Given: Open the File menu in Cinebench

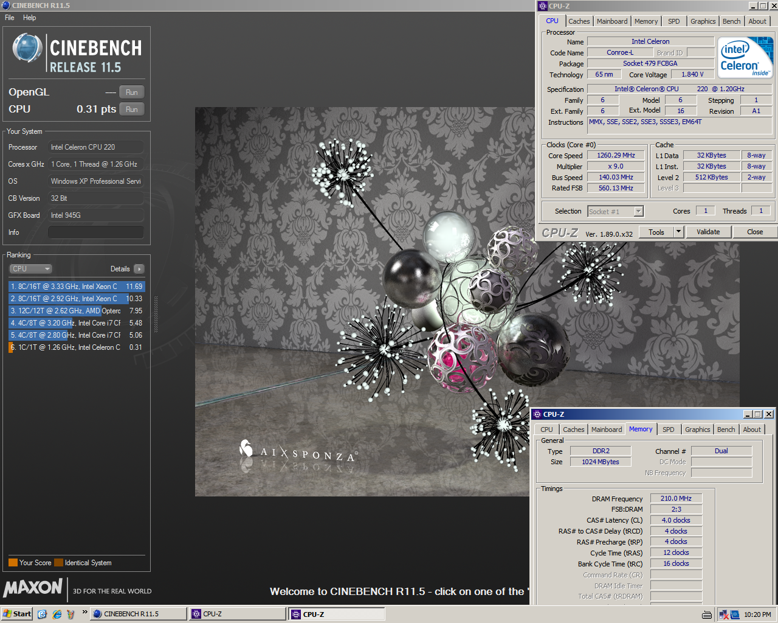Looking at the screenshot, I should (x=10, y=18).
